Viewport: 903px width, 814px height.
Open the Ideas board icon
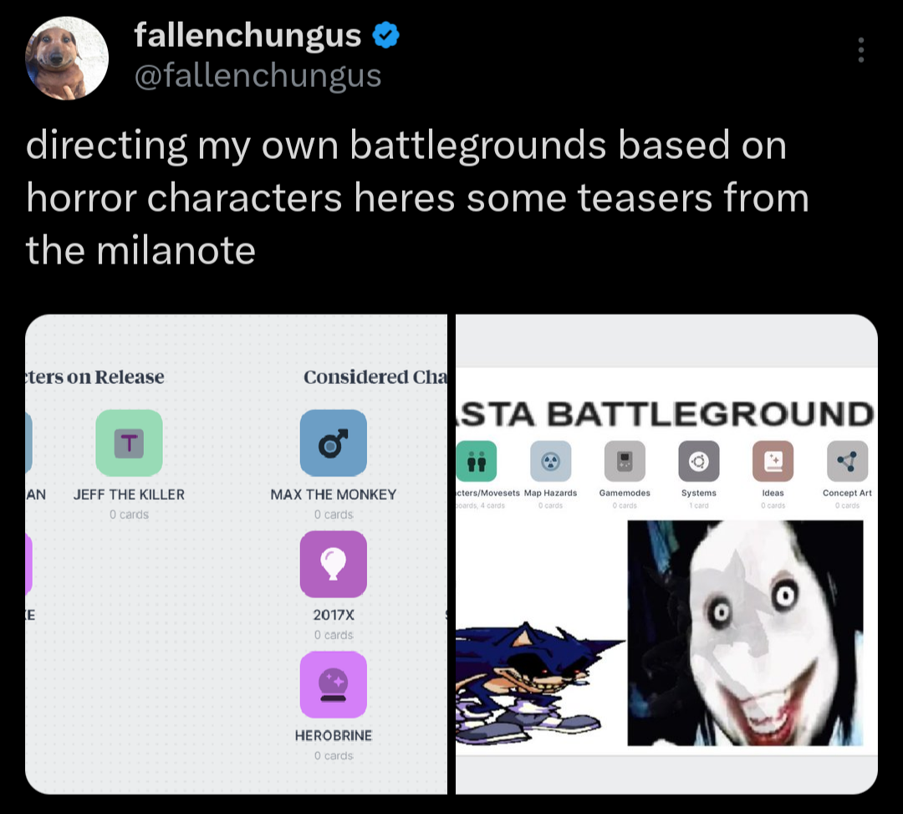(x=773, y=461)
